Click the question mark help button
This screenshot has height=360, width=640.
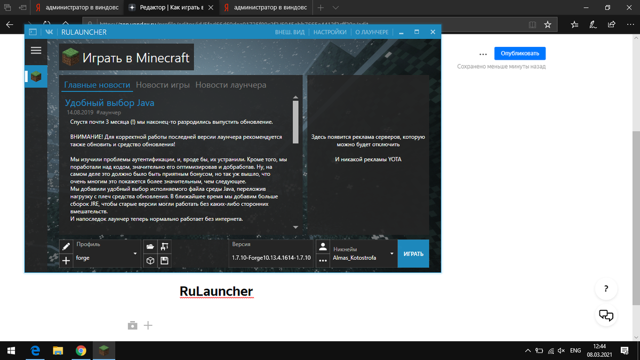tap(606, 289)
